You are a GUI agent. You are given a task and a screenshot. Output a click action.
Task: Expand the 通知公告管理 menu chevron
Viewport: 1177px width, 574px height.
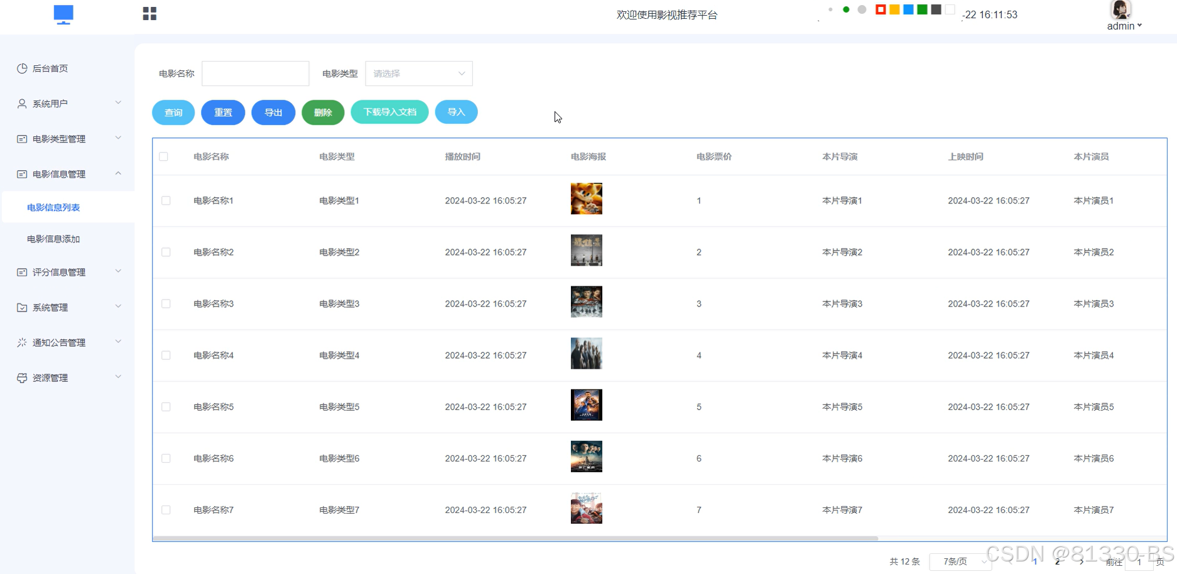pyautogui.click(x=118, y=342)
